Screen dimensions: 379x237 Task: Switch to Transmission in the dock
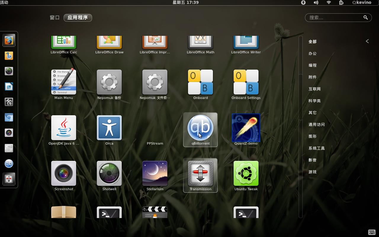(9, 179)
